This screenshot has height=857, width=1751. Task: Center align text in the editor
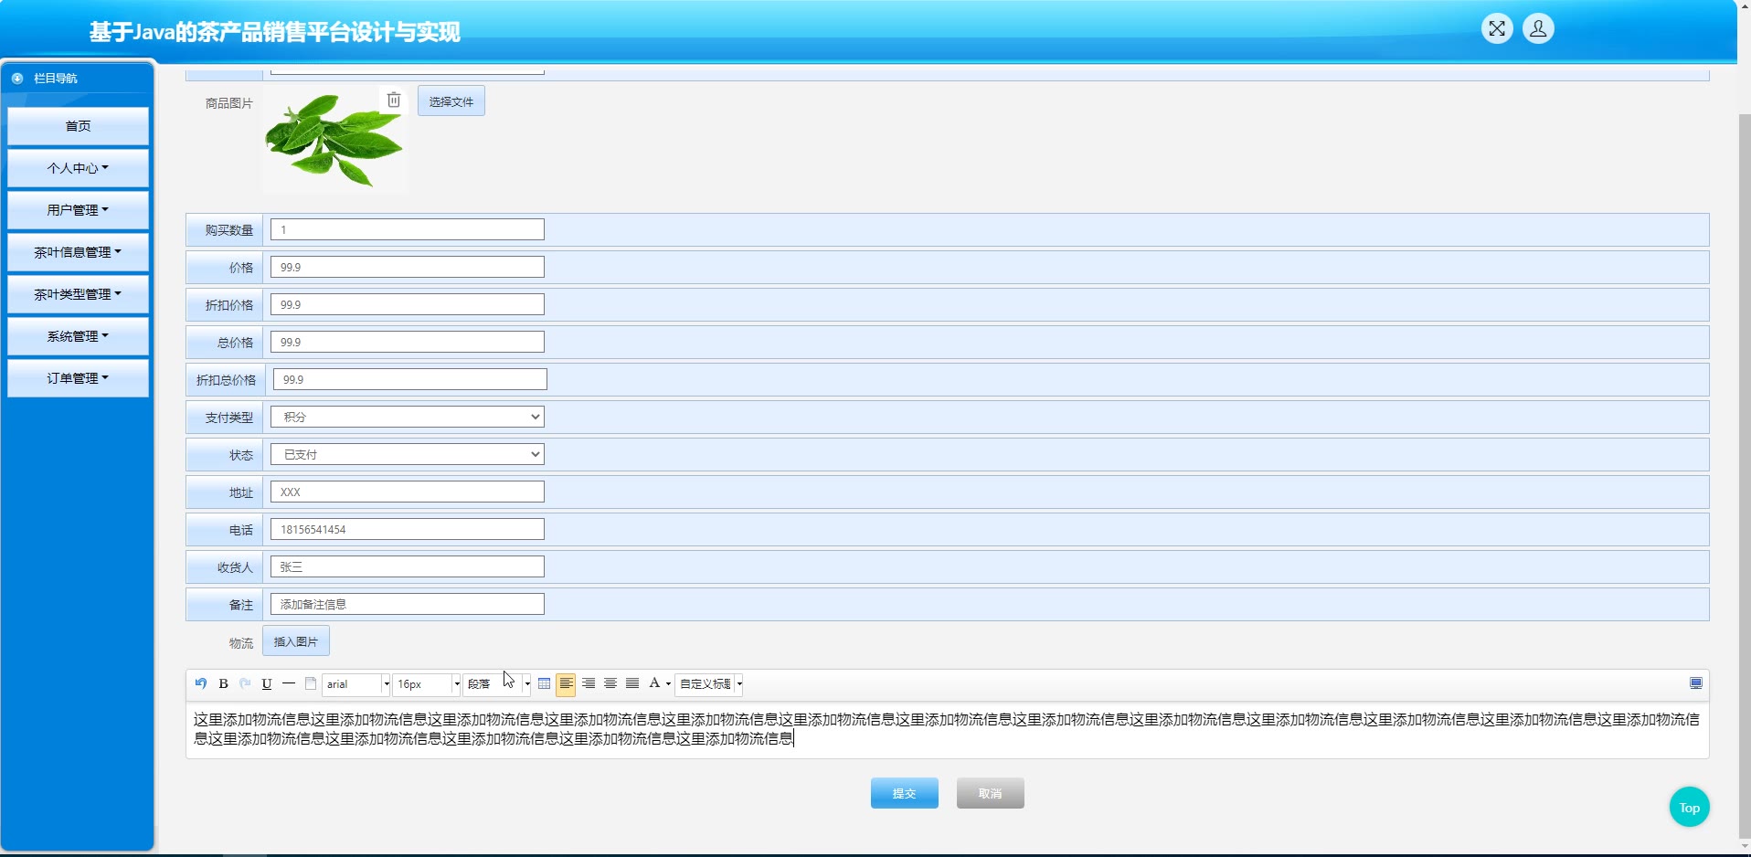coord(610,683)
